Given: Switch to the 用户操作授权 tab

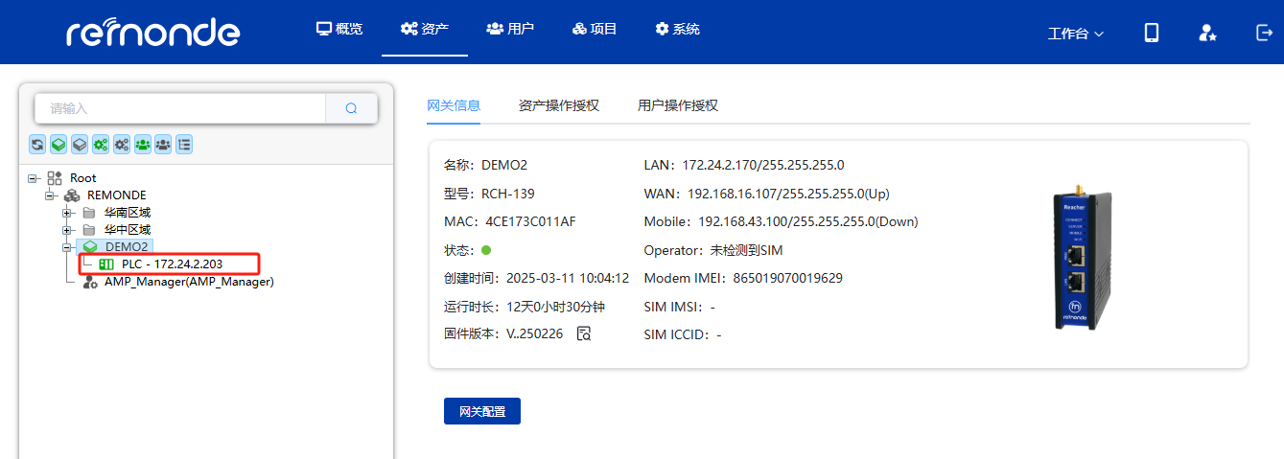Looking at the screenshot, I should coord(677,105).
